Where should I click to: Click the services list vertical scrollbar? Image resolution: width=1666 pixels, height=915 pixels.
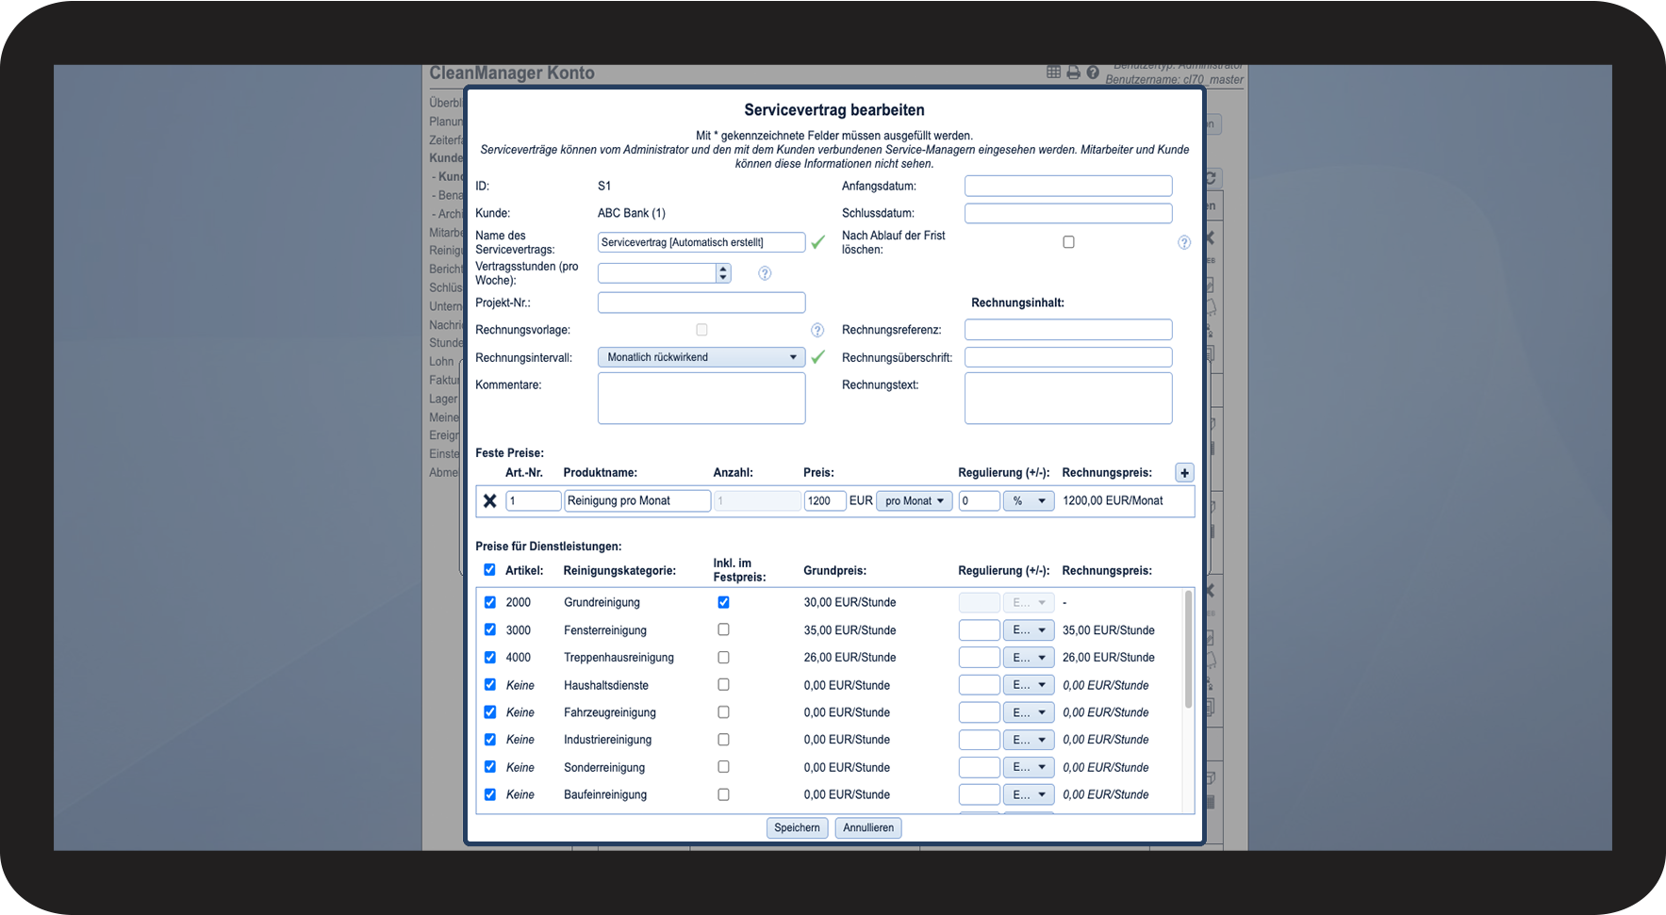click(x=1188, y=650)
